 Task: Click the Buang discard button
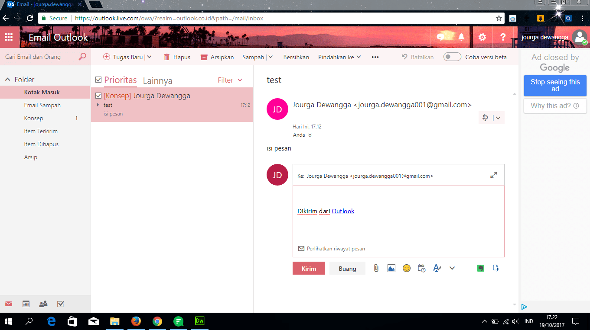347,268
